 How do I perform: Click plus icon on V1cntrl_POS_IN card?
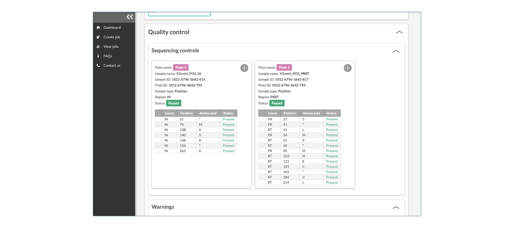point(244,68)
